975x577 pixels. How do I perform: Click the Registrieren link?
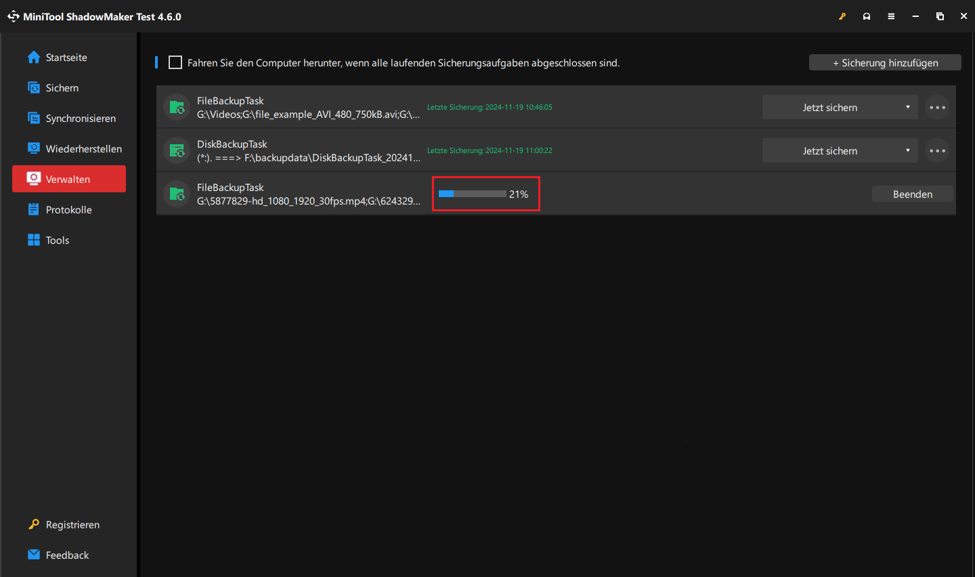(72, 525)
